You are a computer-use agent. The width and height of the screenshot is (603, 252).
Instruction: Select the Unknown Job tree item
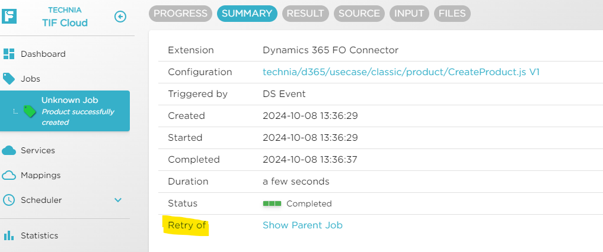[x=70, y=101]
